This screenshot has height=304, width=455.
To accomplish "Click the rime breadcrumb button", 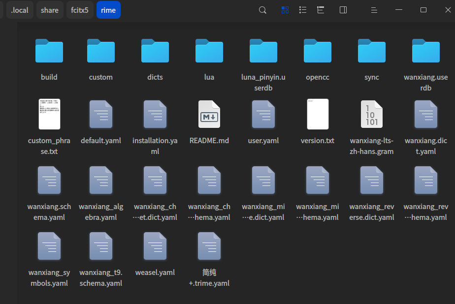I will (x=108, y=10).
